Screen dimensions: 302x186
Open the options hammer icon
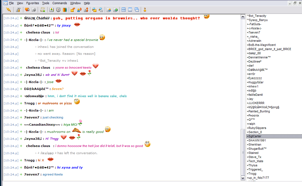click(18, 10)
